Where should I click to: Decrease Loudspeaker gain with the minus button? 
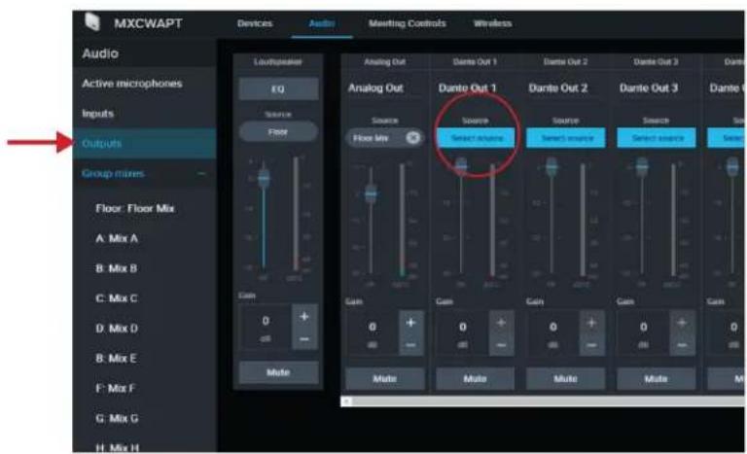click(x=304, y=338)
